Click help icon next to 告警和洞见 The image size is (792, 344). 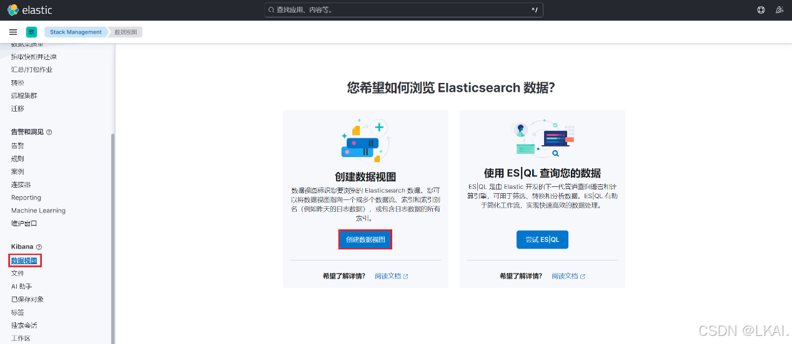[x=49, y=132]
